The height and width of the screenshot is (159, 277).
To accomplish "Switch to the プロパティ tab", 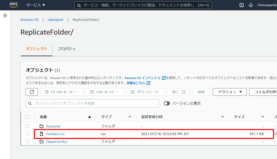I will coord(66,49).
